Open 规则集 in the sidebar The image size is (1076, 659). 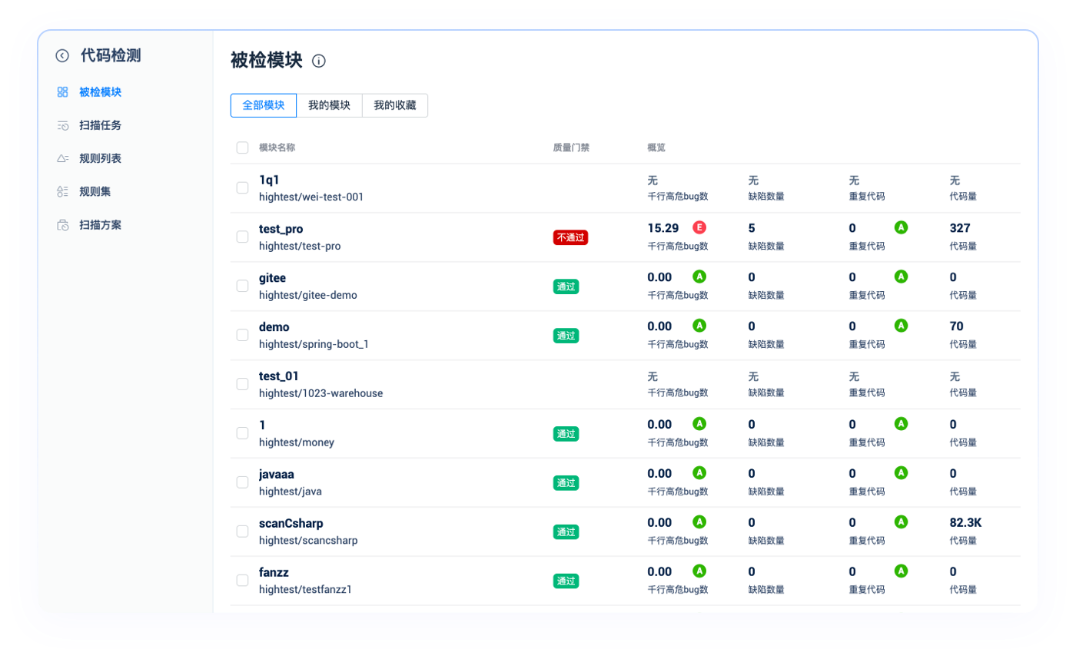[x=95, y=191]
